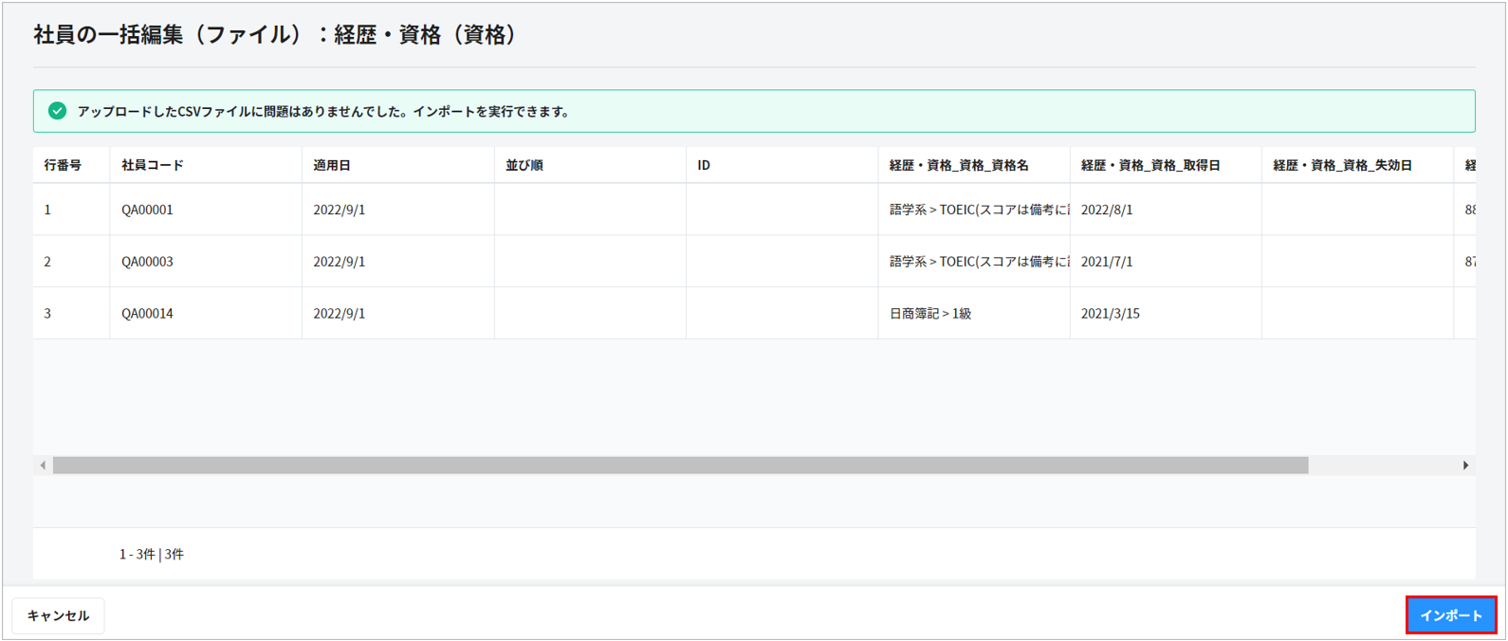Click the 適用日 column header
Viewport: 1508px width, 641px height.
332,165
